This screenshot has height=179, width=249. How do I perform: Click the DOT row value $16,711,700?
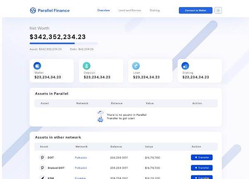(x=152, y=158)
